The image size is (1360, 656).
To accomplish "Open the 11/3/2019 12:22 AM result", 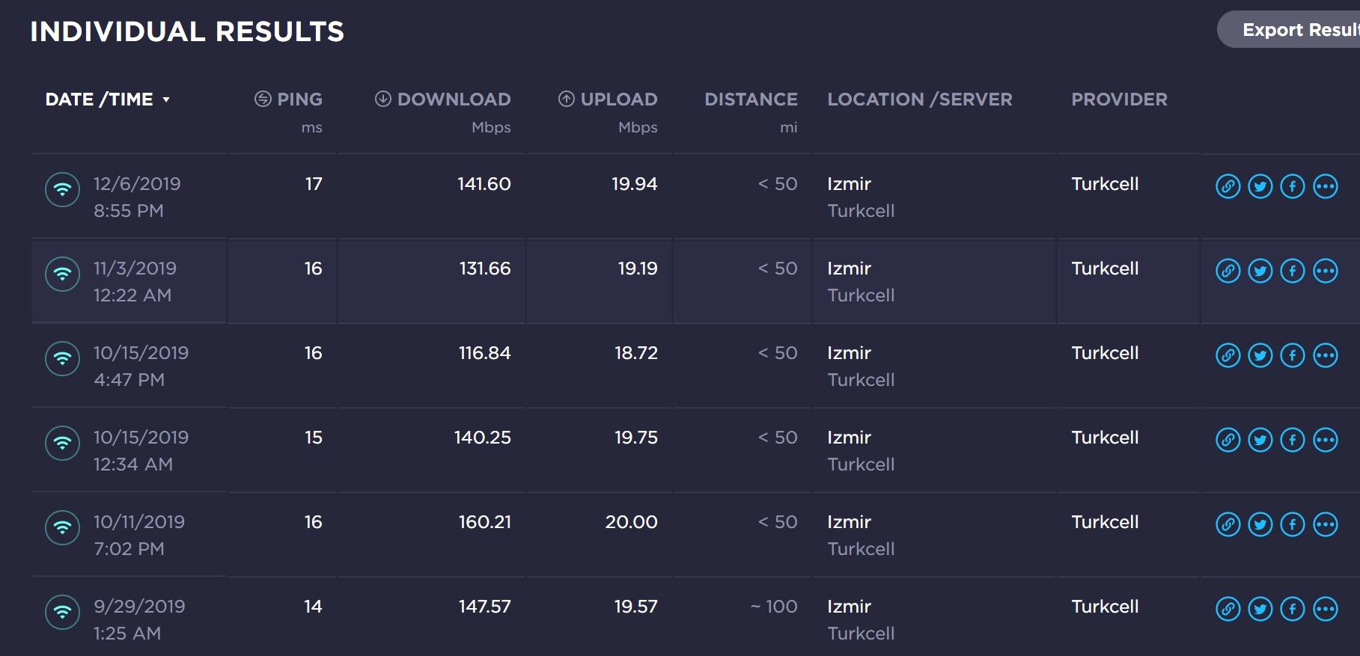I will click(x=135, y=282).
